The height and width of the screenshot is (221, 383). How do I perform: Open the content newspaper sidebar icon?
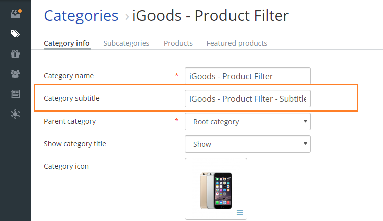15,94
